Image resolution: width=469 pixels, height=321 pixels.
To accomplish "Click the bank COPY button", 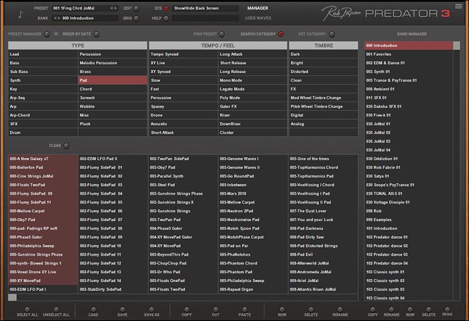I will [x=373, y=309].
